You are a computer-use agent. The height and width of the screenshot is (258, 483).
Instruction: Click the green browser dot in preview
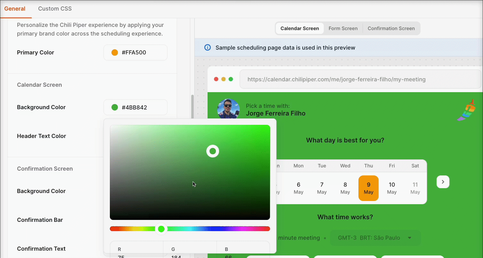(231, 79)
